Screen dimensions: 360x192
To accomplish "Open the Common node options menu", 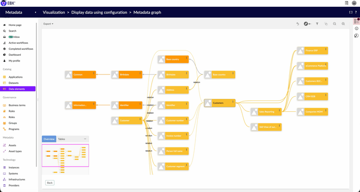I will point(94,73).
